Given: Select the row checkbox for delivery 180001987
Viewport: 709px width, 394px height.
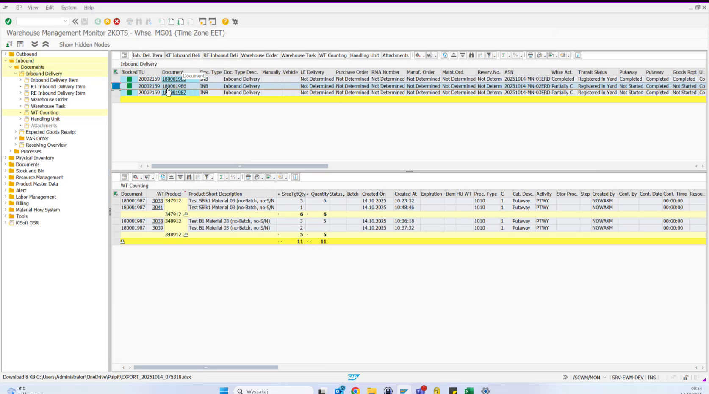Looking at the screenshot, I should (x=116, y=93).
